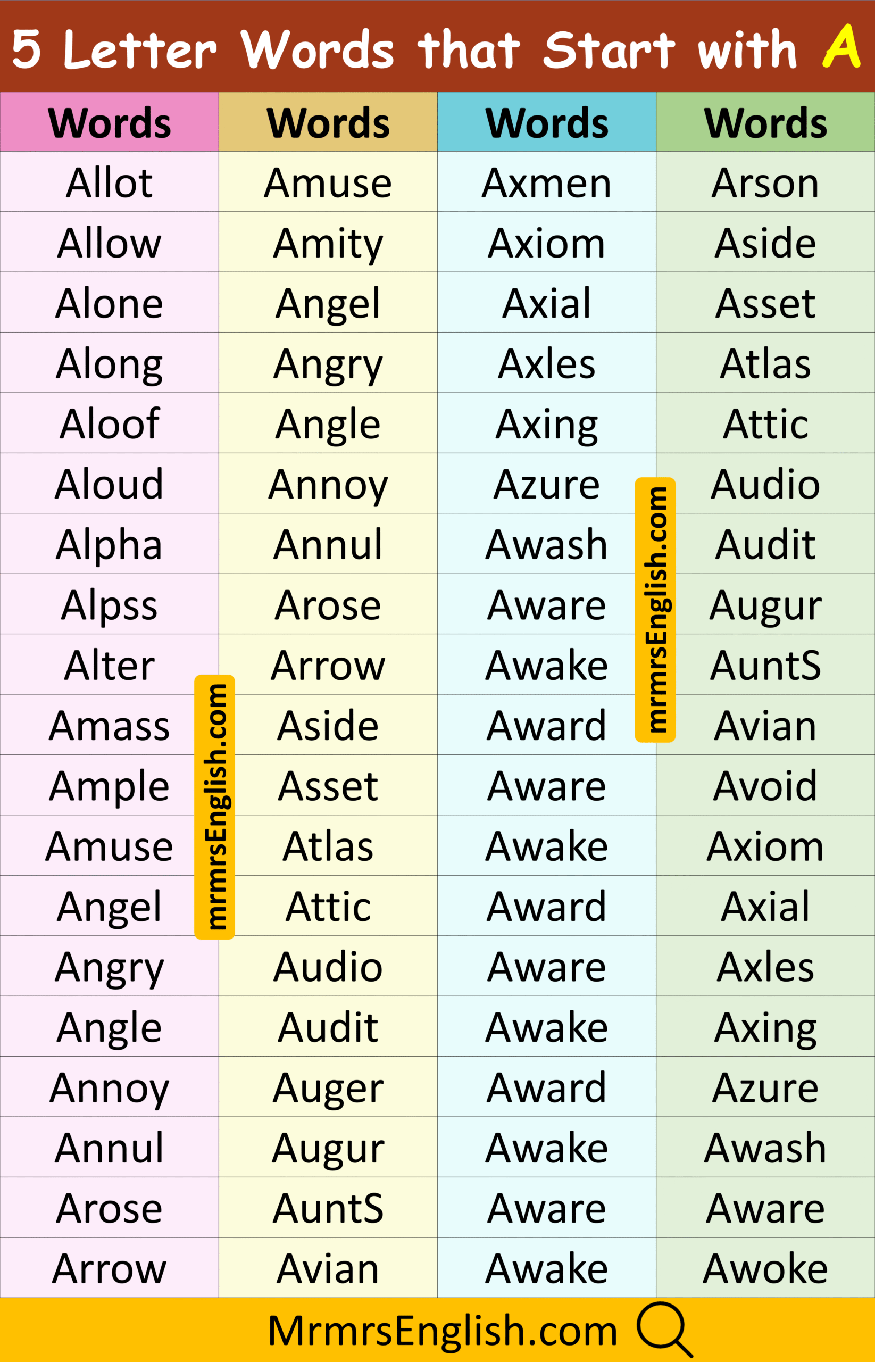Click the word Allot
875x1362 pixels.
109,182
